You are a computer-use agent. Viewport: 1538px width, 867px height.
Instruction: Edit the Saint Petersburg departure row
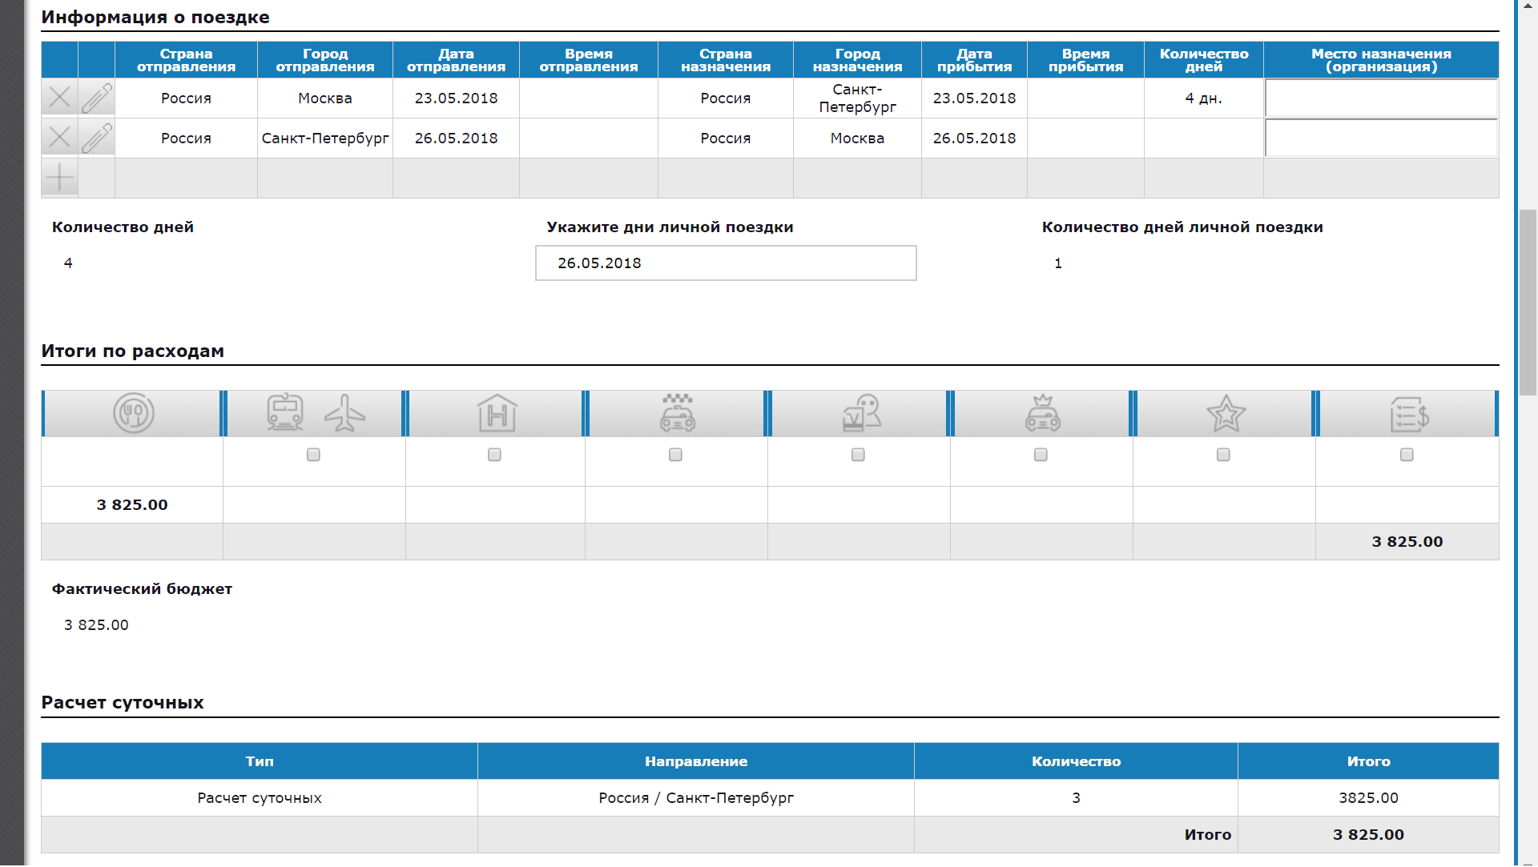97,138
